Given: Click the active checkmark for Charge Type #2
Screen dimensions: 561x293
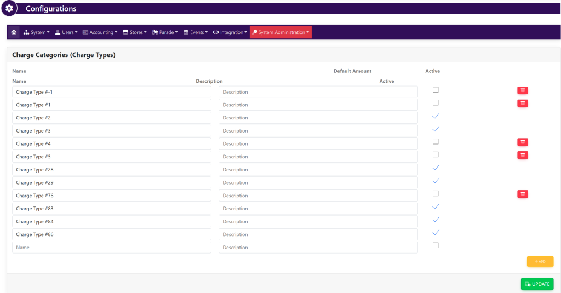Looking at the screenshot, I should (x=436, y=116).
